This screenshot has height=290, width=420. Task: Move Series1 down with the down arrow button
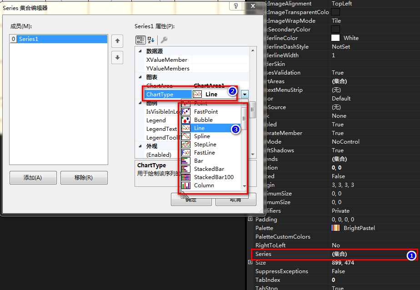(x=117, y=57)
